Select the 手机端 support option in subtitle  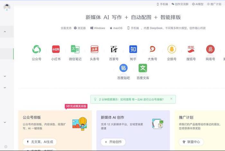(133, 28)
